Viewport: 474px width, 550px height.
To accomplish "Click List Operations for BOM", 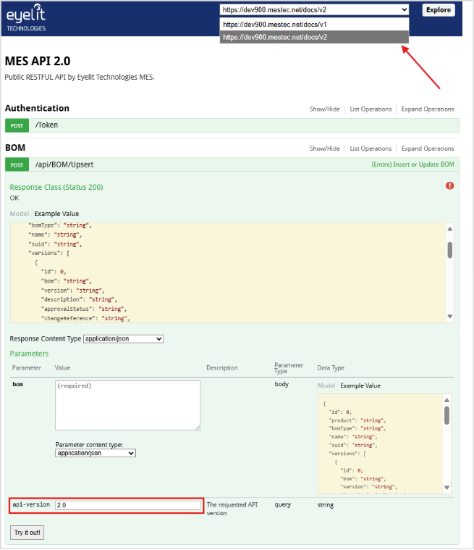I will point(371,149).
